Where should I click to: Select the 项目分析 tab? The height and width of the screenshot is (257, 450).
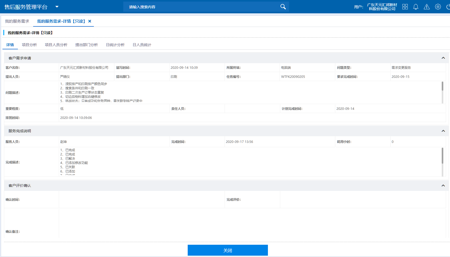pos(29,45)
